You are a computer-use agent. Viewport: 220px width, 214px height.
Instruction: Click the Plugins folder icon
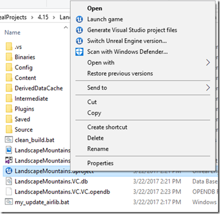pos(9,109)
